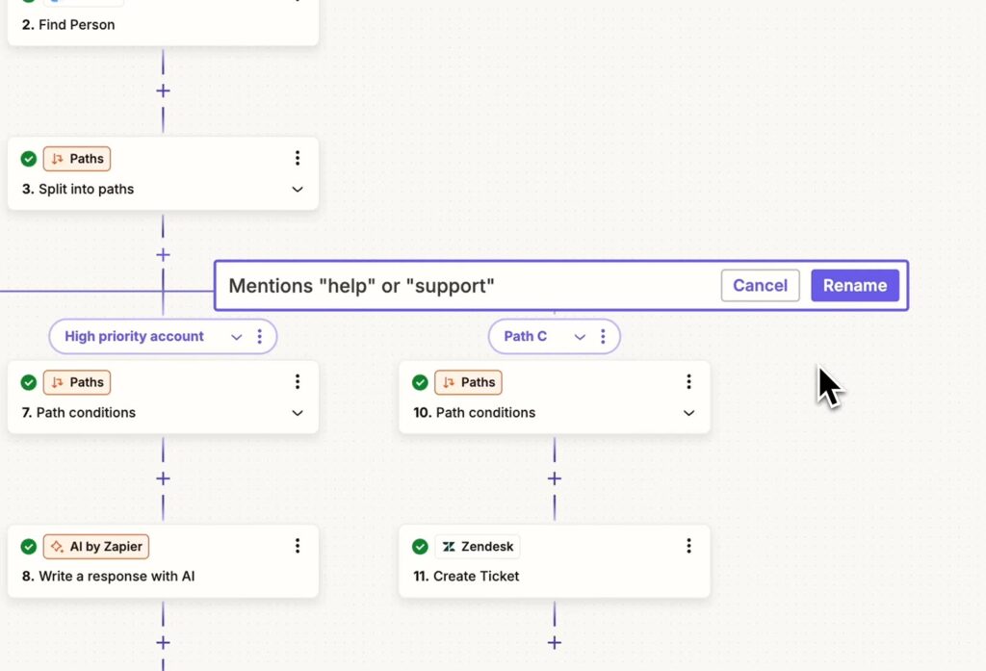The image size is (986, 671).
Task: Open three-dot menu on Create Ticket step
Action: point(688,546)
